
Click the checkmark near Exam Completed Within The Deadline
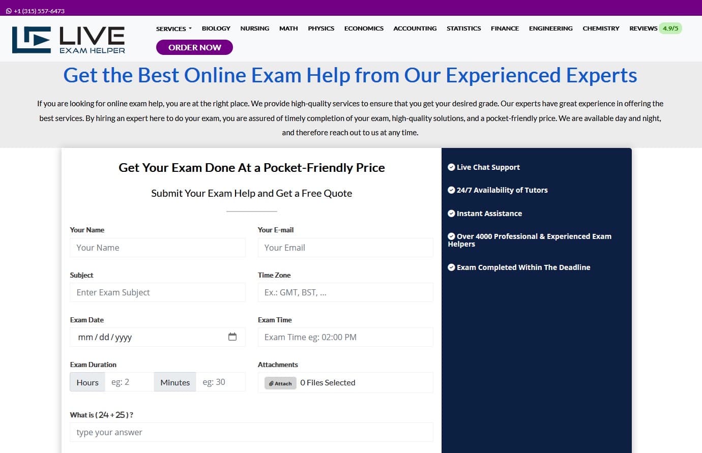(451, 267)
